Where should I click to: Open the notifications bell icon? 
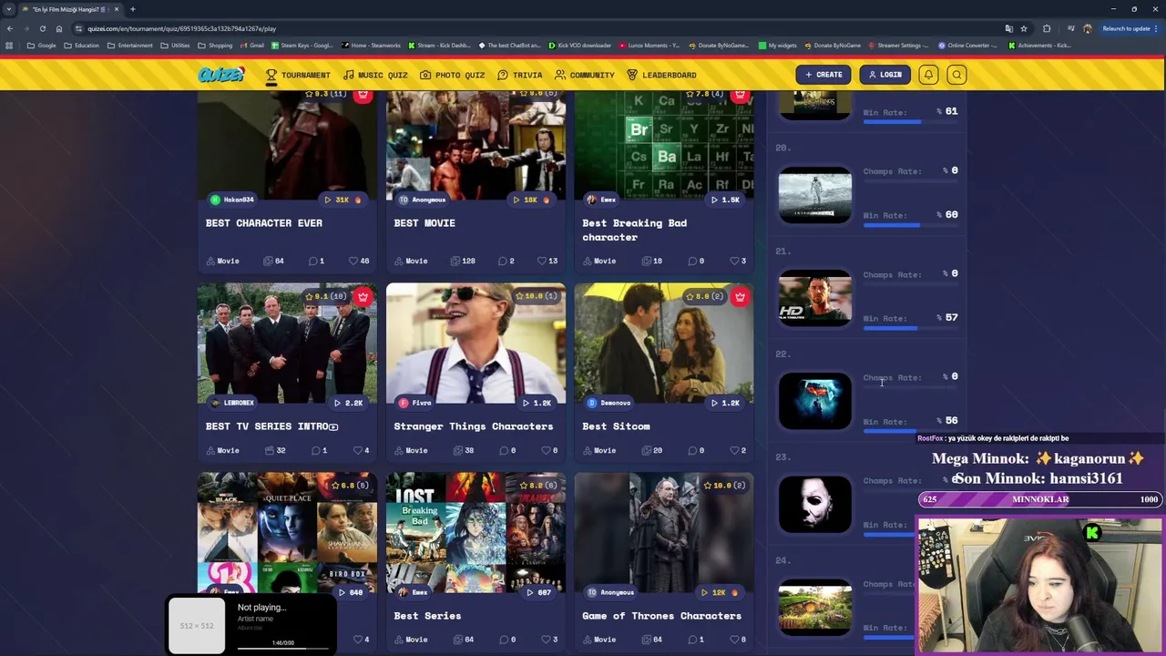coord(928,75)
